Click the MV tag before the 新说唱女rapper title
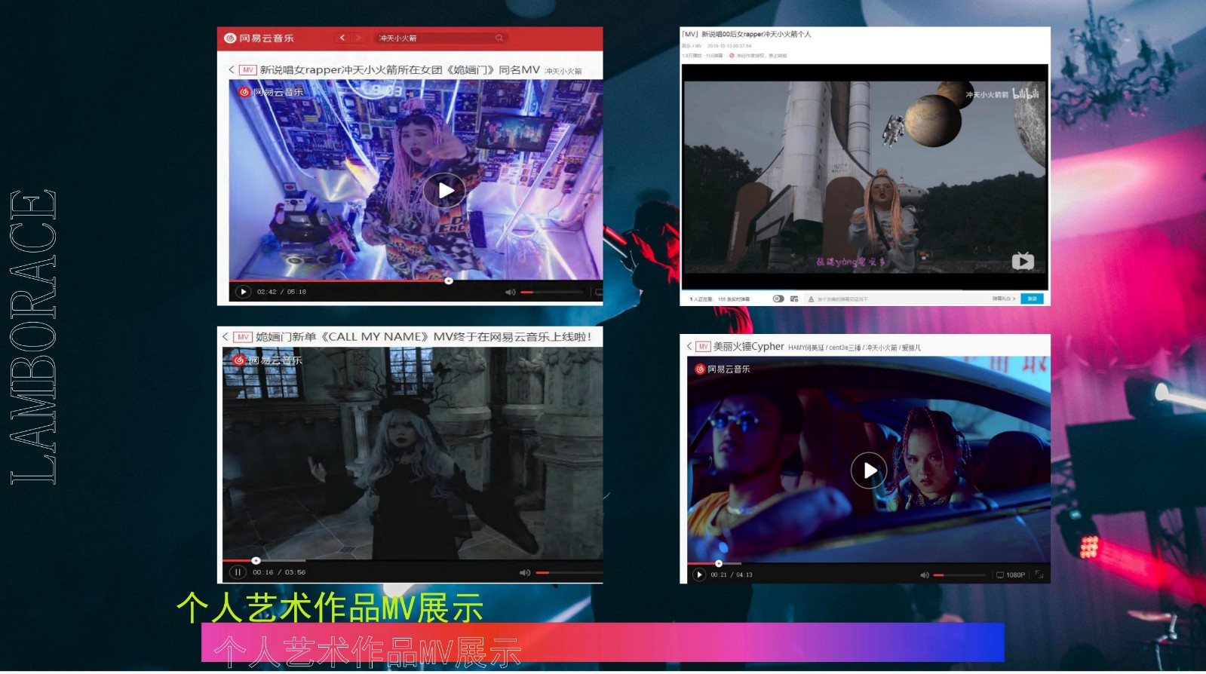1206x674 pixels. pos(247,70)
